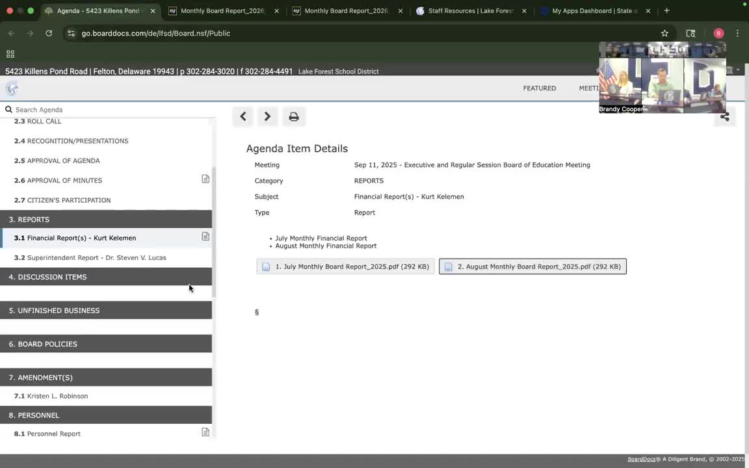
Task: Select 7.1 Kristen L. Robinson item
Action: 57,396
